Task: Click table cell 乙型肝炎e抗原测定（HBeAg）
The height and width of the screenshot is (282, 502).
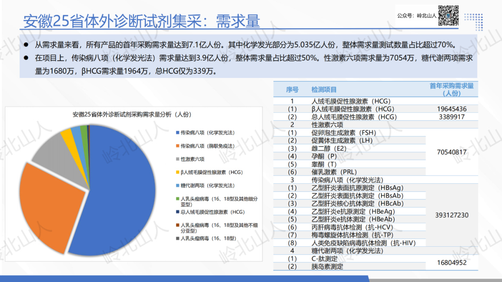Action: pos(353,211)
